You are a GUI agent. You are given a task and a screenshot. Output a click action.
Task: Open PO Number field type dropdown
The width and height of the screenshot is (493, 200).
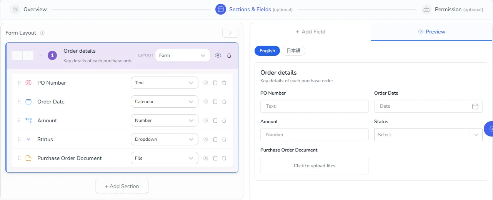point(165,83)
